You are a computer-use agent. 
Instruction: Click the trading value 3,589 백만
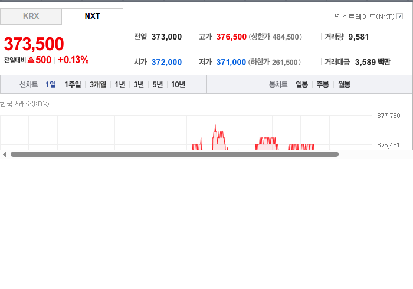tap(373, 62)
